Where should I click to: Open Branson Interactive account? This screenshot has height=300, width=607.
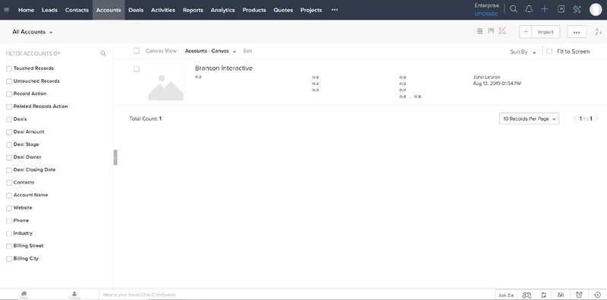coord(224,68)
